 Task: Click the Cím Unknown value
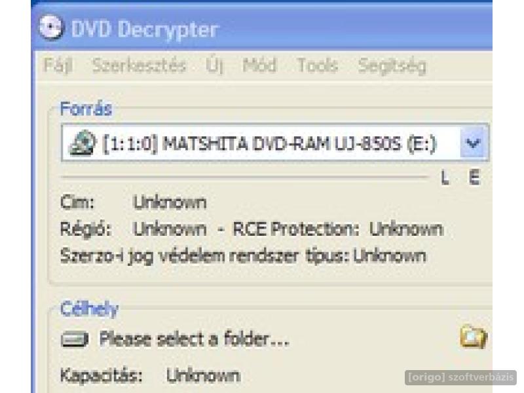pos(170,202)
